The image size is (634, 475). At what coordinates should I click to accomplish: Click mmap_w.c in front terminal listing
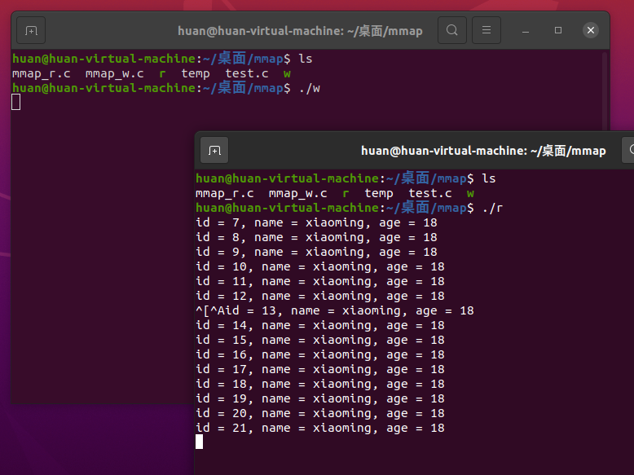coord(298,194)
